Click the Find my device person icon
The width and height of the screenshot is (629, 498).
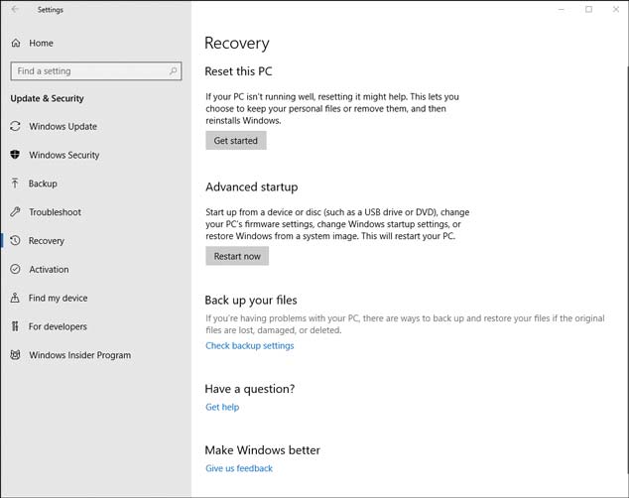pyautogui.click(x=15, y=298)
